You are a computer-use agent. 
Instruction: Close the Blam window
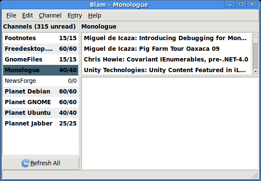pyautogui.click(x=252, y=4)
